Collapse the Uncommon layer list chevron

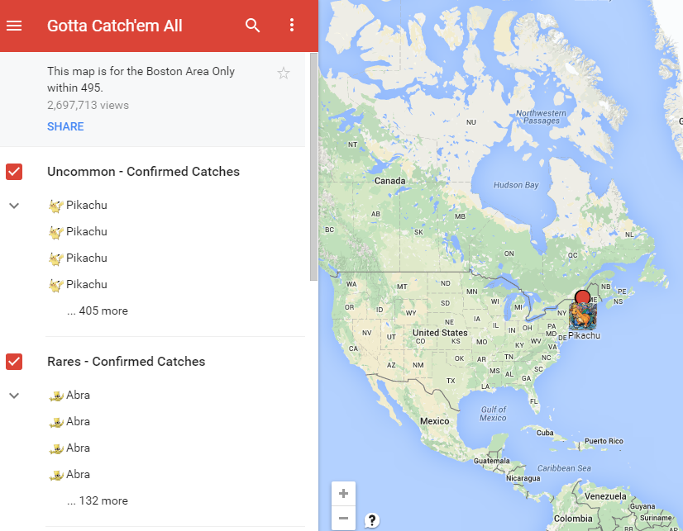(14, 206)
